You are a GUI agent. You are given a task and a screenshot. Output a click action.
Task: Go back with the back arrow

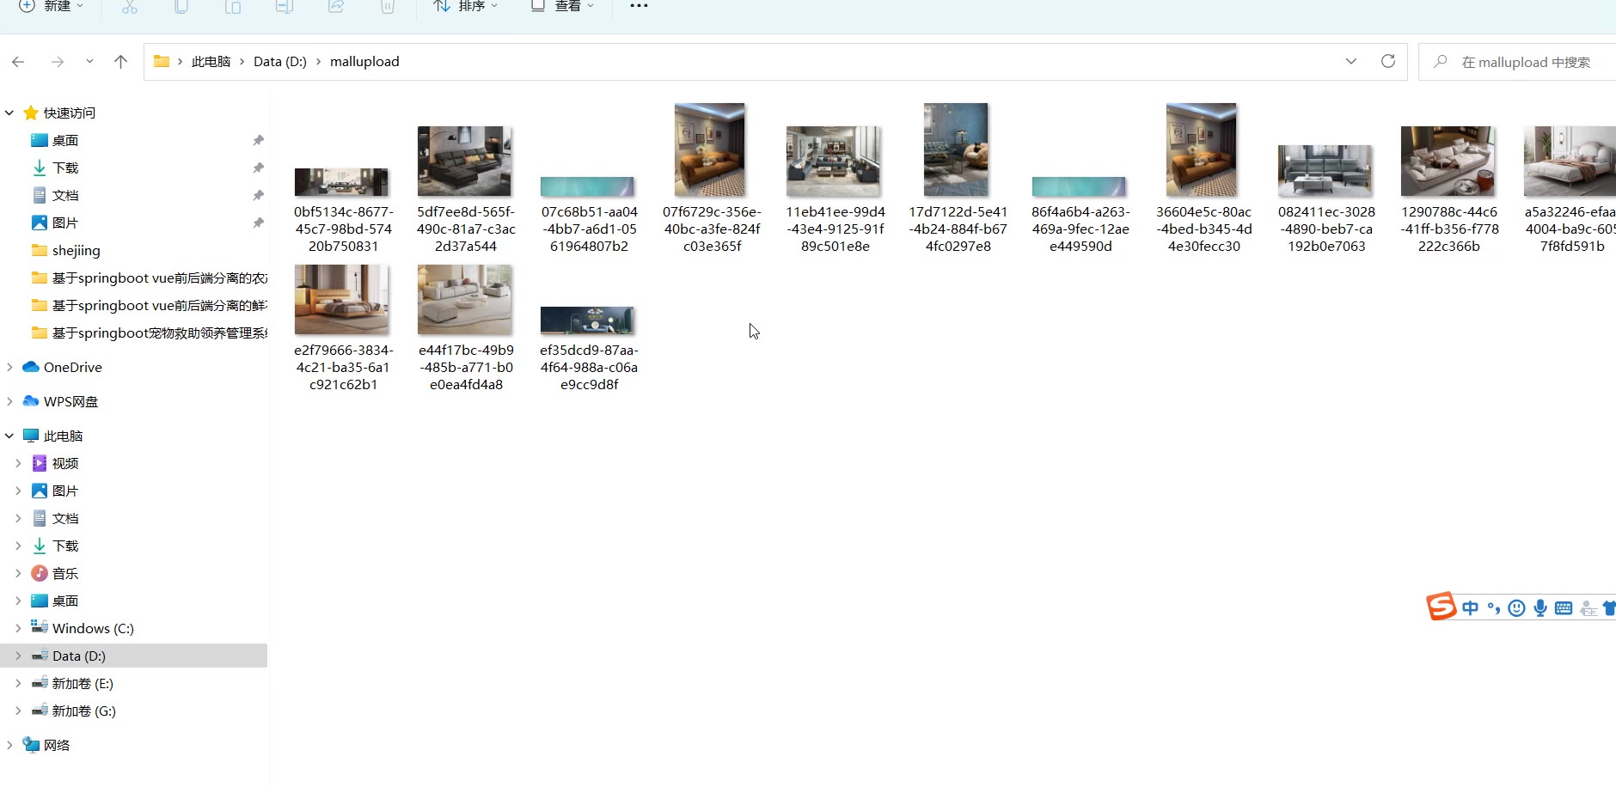[18, 62]
